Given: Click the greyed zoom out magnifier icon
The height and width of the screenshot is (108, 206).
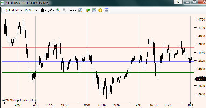Looking at the screenshot, I should click(x=64, y=10).
